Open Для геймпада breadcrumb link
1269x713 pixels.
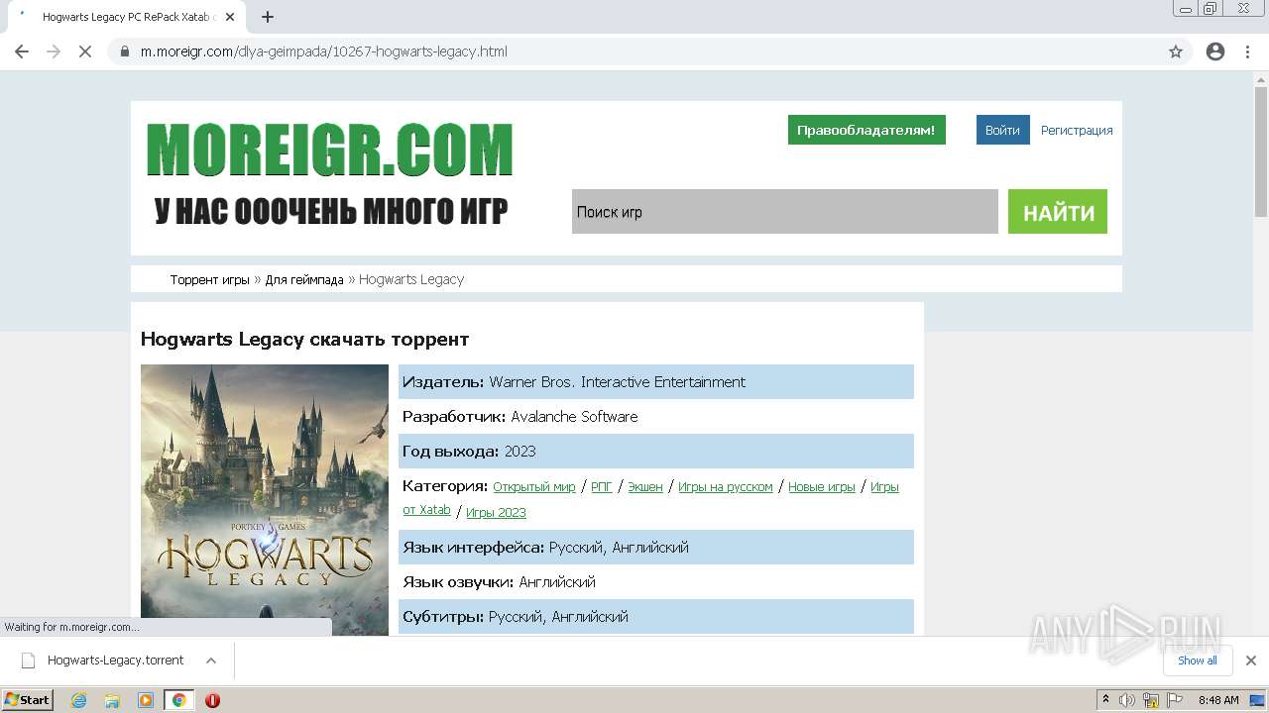pos(303,280)
